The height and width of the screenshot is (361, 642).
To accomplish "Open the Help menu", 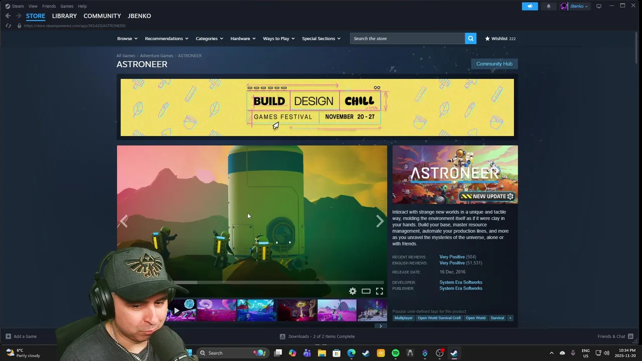I will (x=82, y=6).
